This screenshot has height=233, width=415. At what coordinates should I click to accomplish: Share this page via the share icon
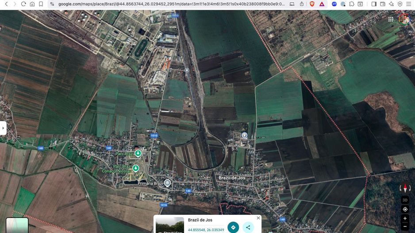(x=302, y=4)
